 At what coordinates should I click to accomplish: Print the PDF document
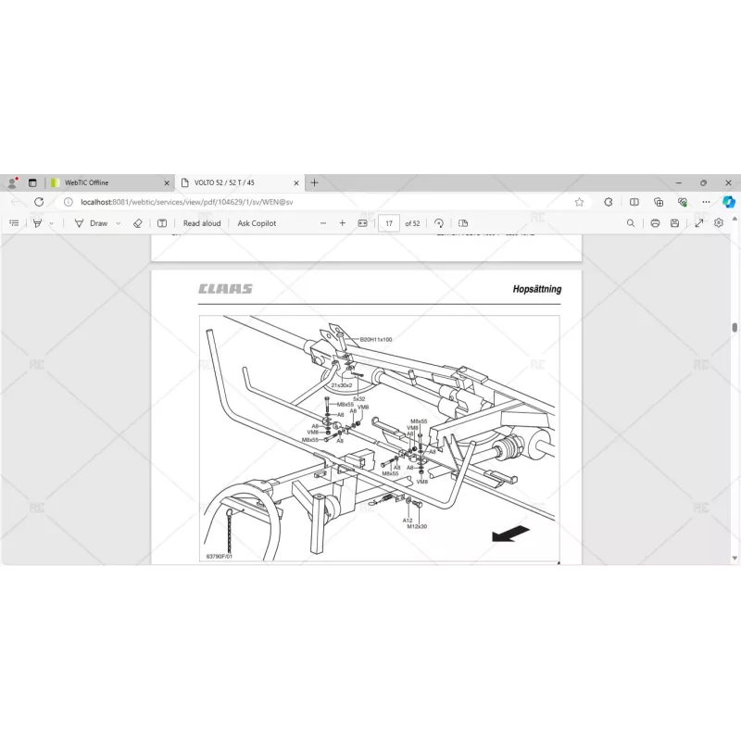(656, 223)
